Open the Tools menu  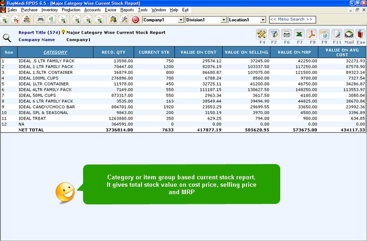point(142,10)
